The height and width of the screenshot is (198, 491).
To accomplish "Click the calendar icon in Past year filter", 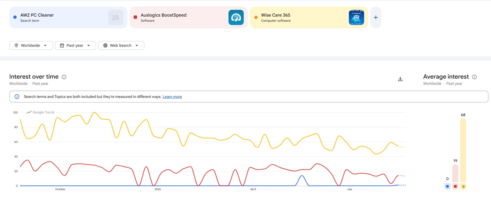I will coord(62,45).
